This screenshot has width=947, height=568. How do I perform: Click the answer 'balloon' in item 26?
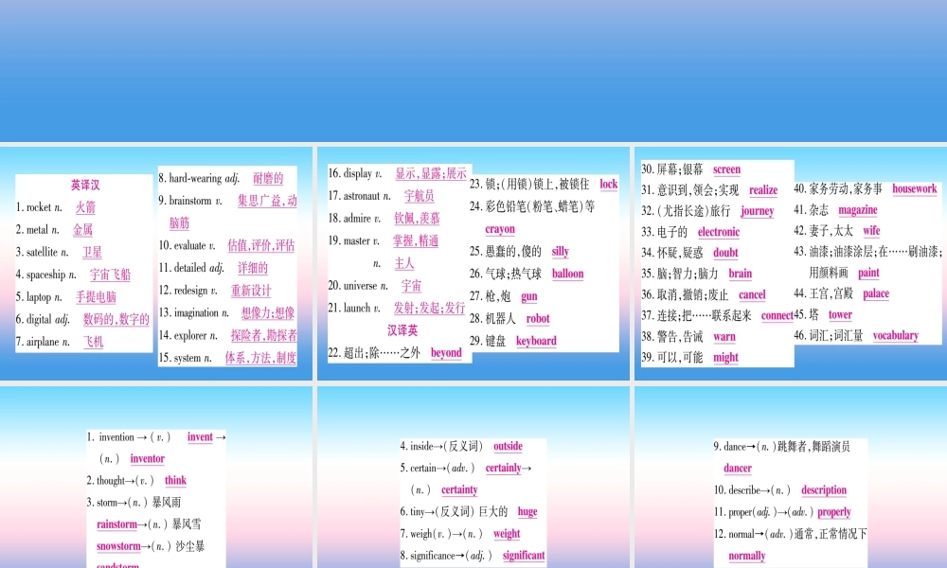coord(567,274)
